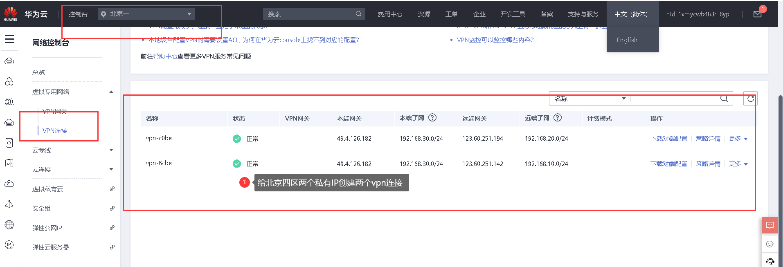
Task: Open 安全组 from the sidebar
Action: pyautogui.click(x=41, y=209)
